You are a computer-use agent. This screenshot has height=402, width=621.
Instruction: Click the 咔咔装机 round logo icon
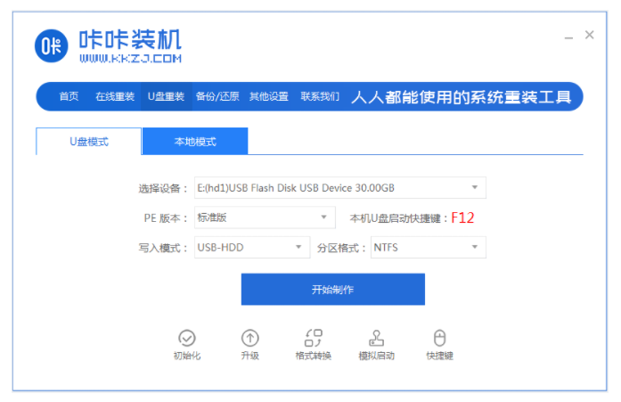pos(51,46)
